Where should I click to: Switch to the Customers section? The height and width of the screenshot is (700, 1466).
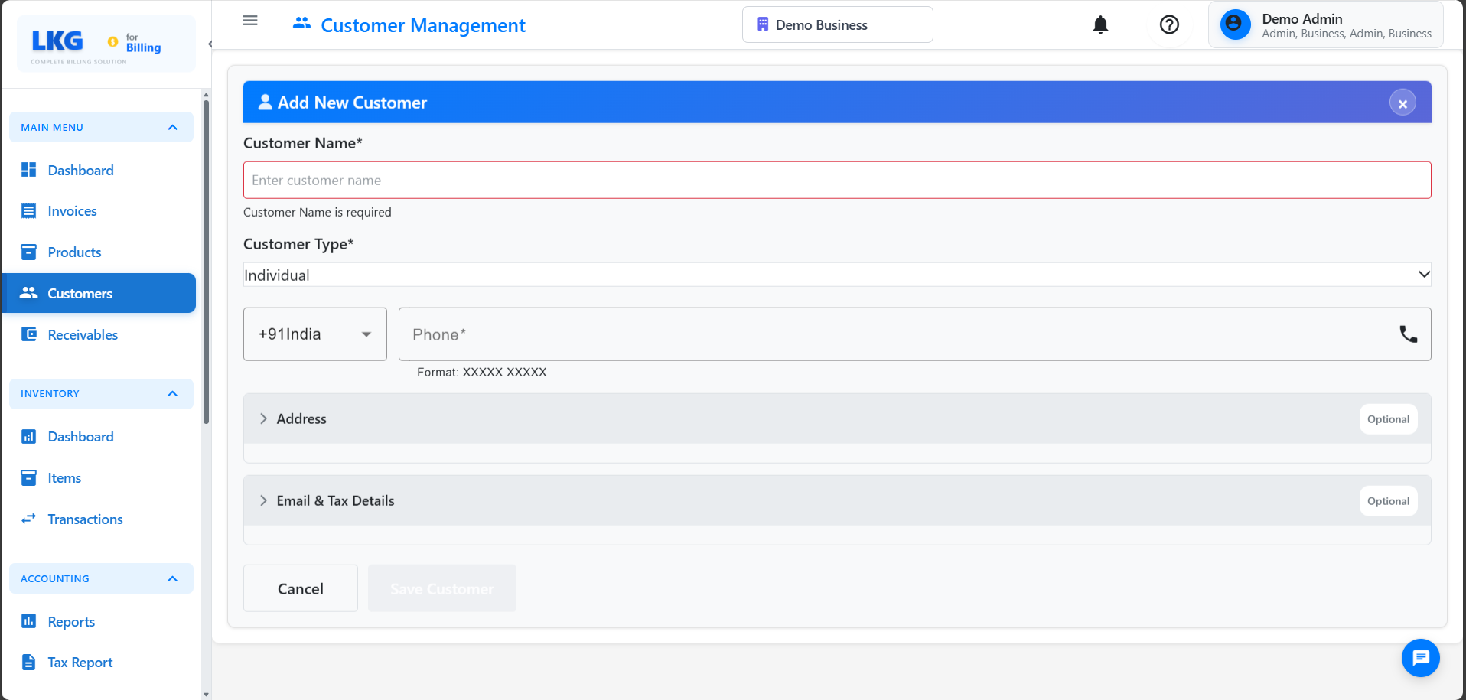[80, 293]
